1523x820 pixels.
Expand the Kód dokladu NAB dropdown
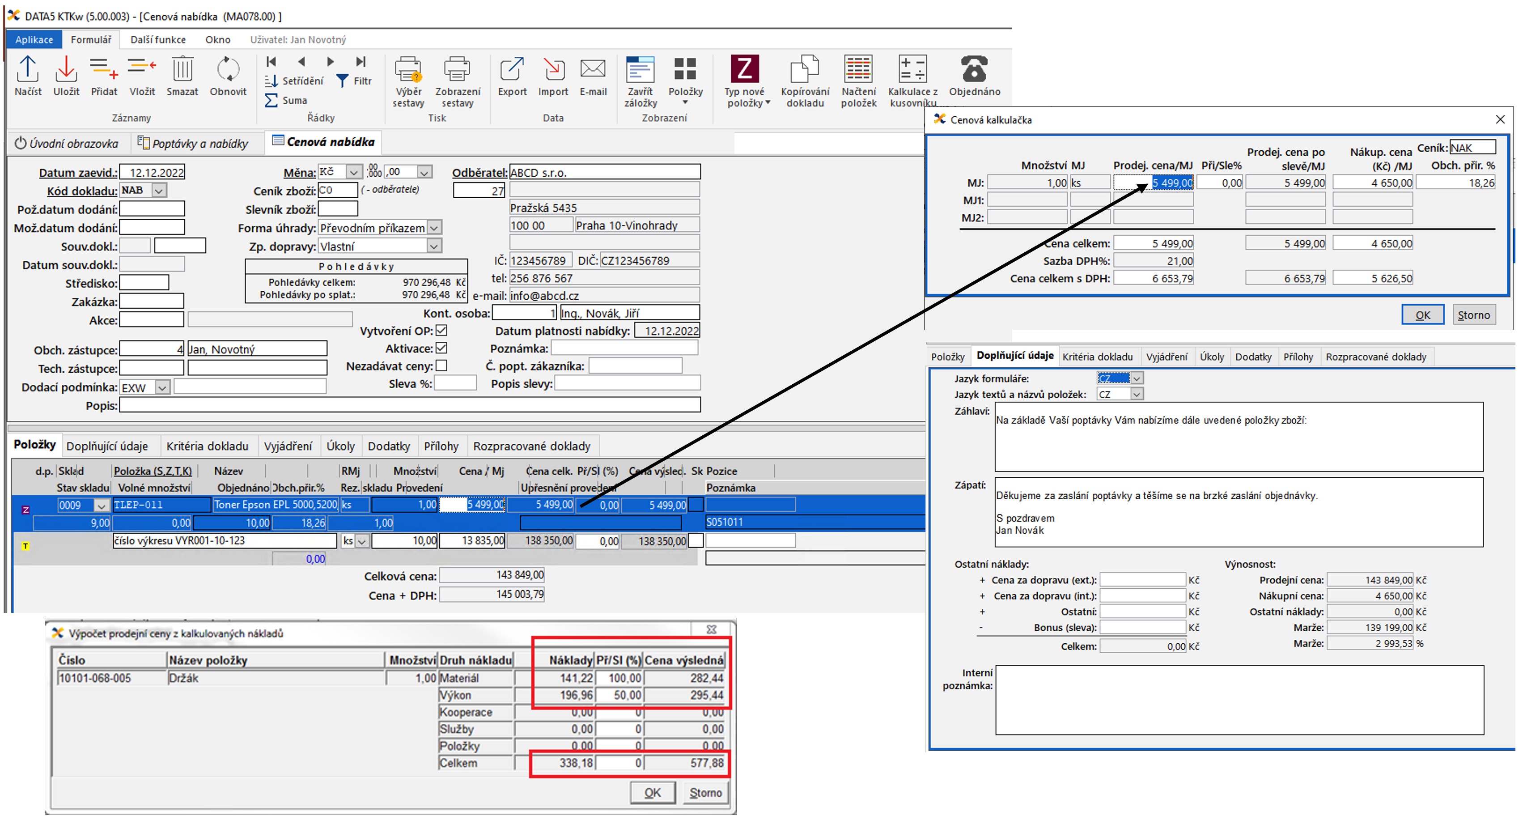pos(158,191)
